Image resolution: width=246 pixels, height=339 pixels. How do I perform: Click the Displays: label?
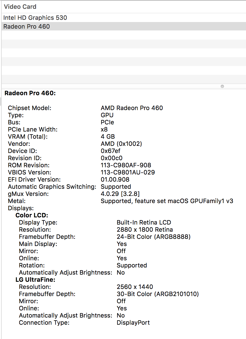click(21, 208)
